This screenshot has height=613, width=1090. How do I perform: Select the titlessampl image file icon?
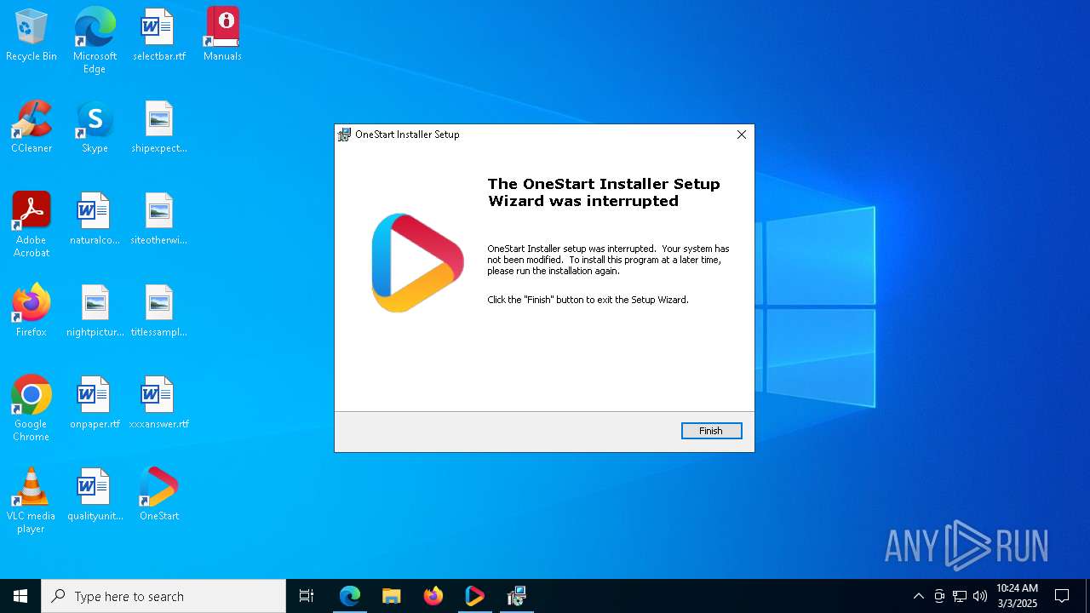pyautogui.click(x=158, y=311)
